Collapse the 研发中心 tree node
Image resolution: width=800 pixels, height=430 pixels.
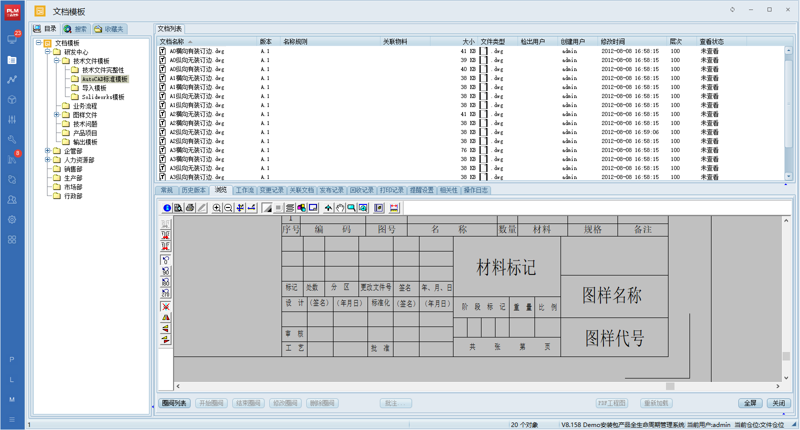pyautogui.click(x=48, y=51)
